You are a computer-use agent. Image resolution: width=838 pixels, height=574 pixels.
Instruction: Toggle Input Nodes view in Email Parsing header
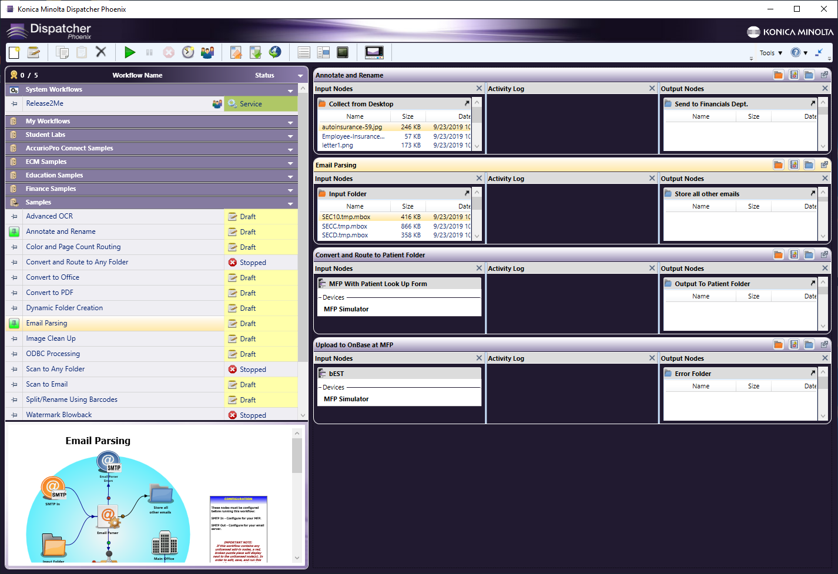pyautogui.click(x=778, y=165)
